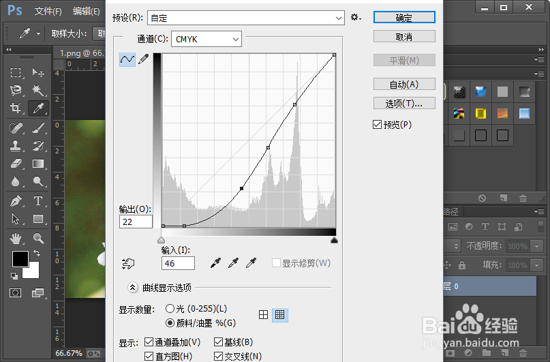Select the Lasso tool
This screenshot has width=550, height=362.
click(16, 90)
